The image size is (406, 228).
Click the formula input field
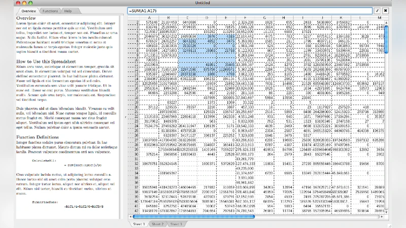(x=250, y=10)
